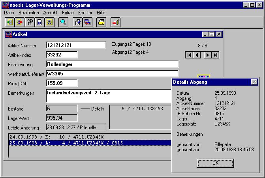Click the Bezeichnung field with Rollenlager
265x178 pixels.
pos(112,64)
